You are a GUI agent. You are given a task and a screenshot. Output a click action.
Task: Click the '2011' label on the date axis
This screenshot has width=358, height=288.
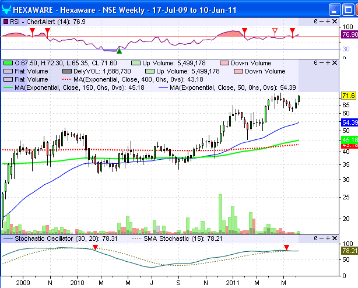pos(233,283)
